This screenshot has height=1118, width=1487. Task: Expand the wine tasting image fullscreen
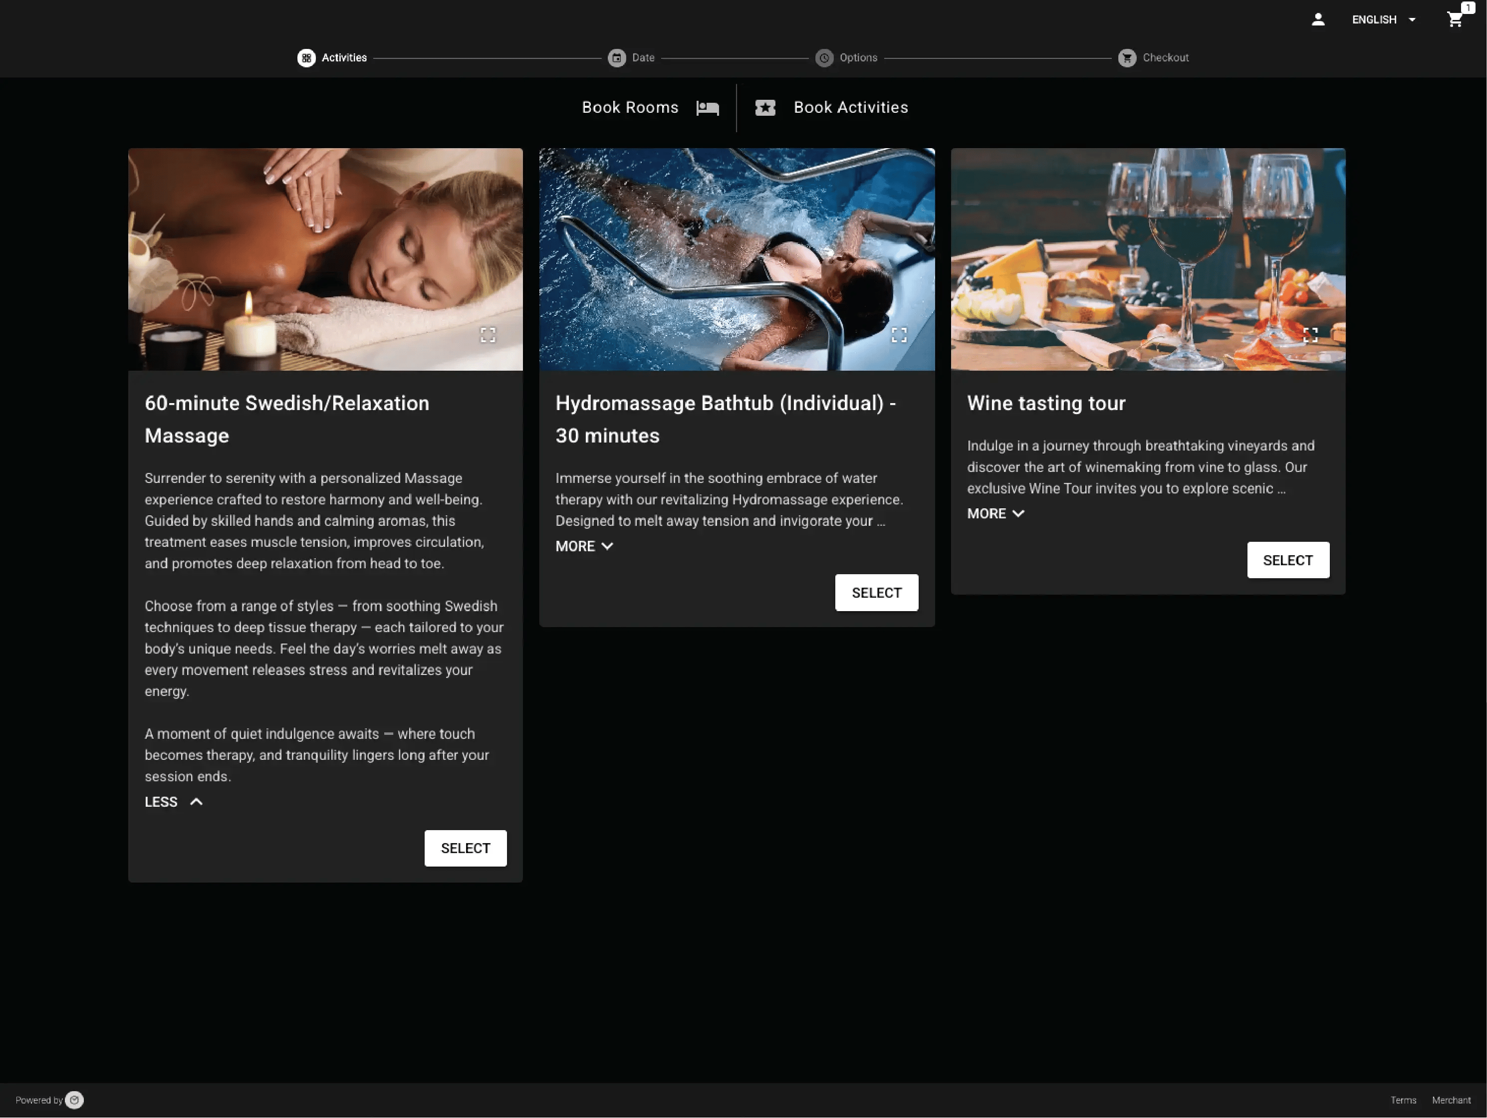1310,335
